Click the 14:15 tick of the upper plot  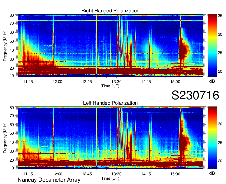pyautogui.click(x=146, y=82)
